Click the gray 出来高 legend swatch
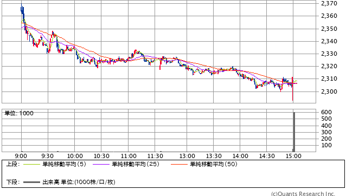This screenshot has width=346, height=196. 31,182
